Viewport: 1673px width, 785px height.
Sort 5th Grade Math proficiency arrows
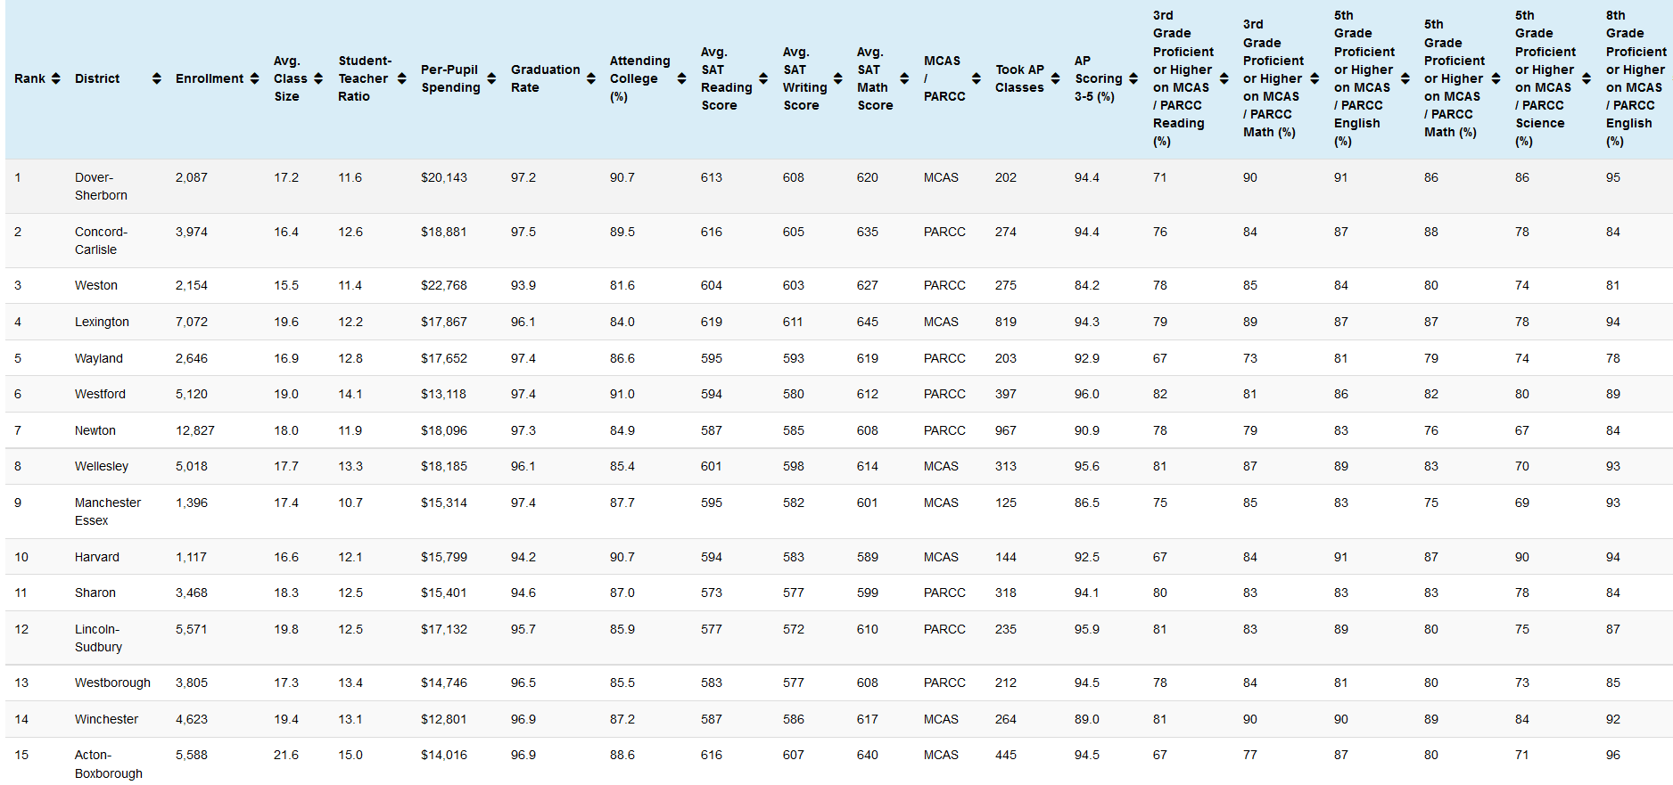[x=1496, y=78]
